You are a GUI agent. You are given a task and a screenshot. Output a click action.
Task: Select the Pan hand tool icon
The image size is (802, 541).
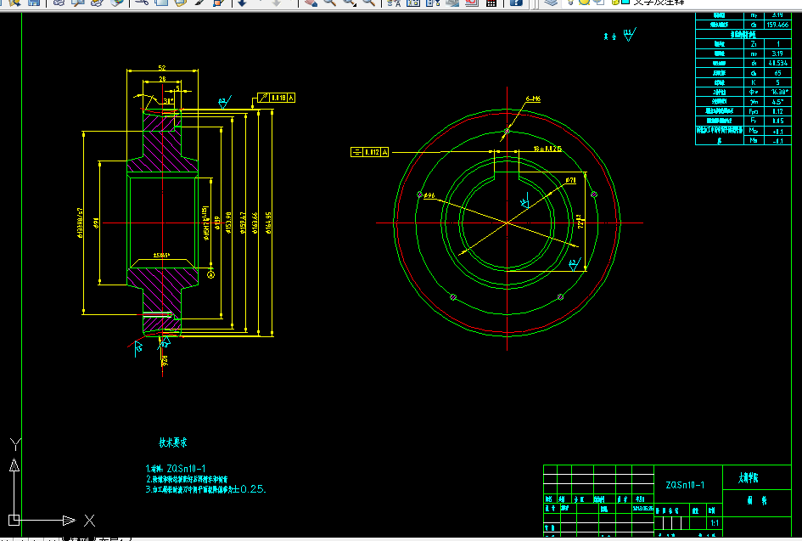coord(311,3)
